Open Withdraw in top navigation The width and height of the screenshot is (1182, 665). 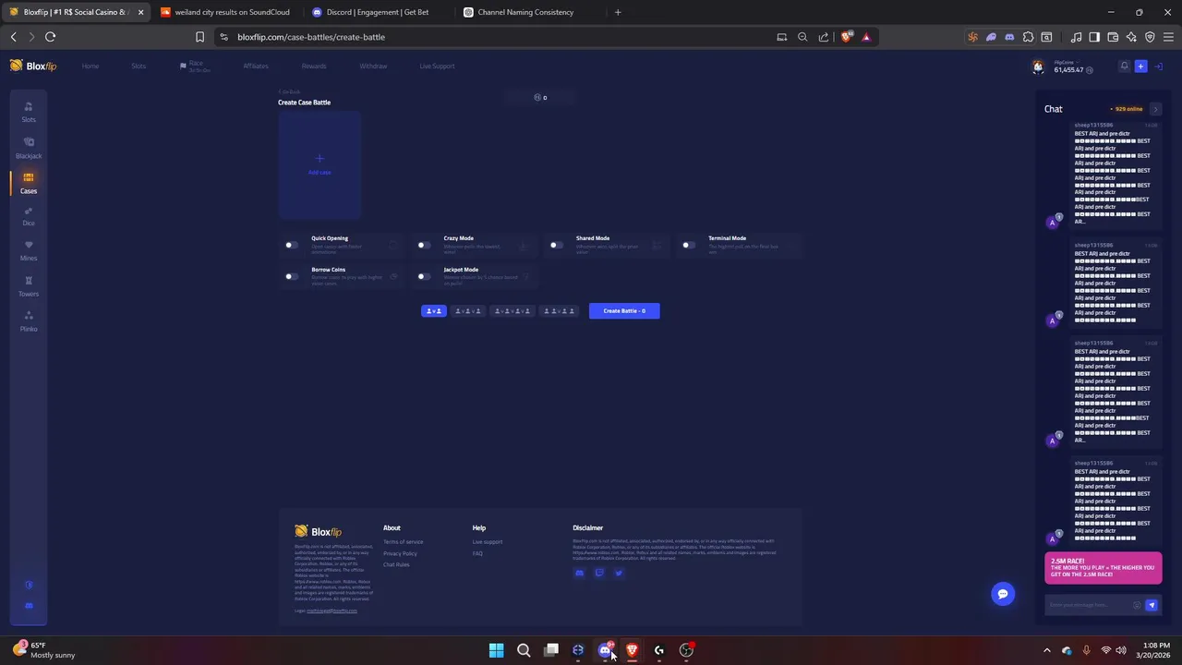point(373,66)
